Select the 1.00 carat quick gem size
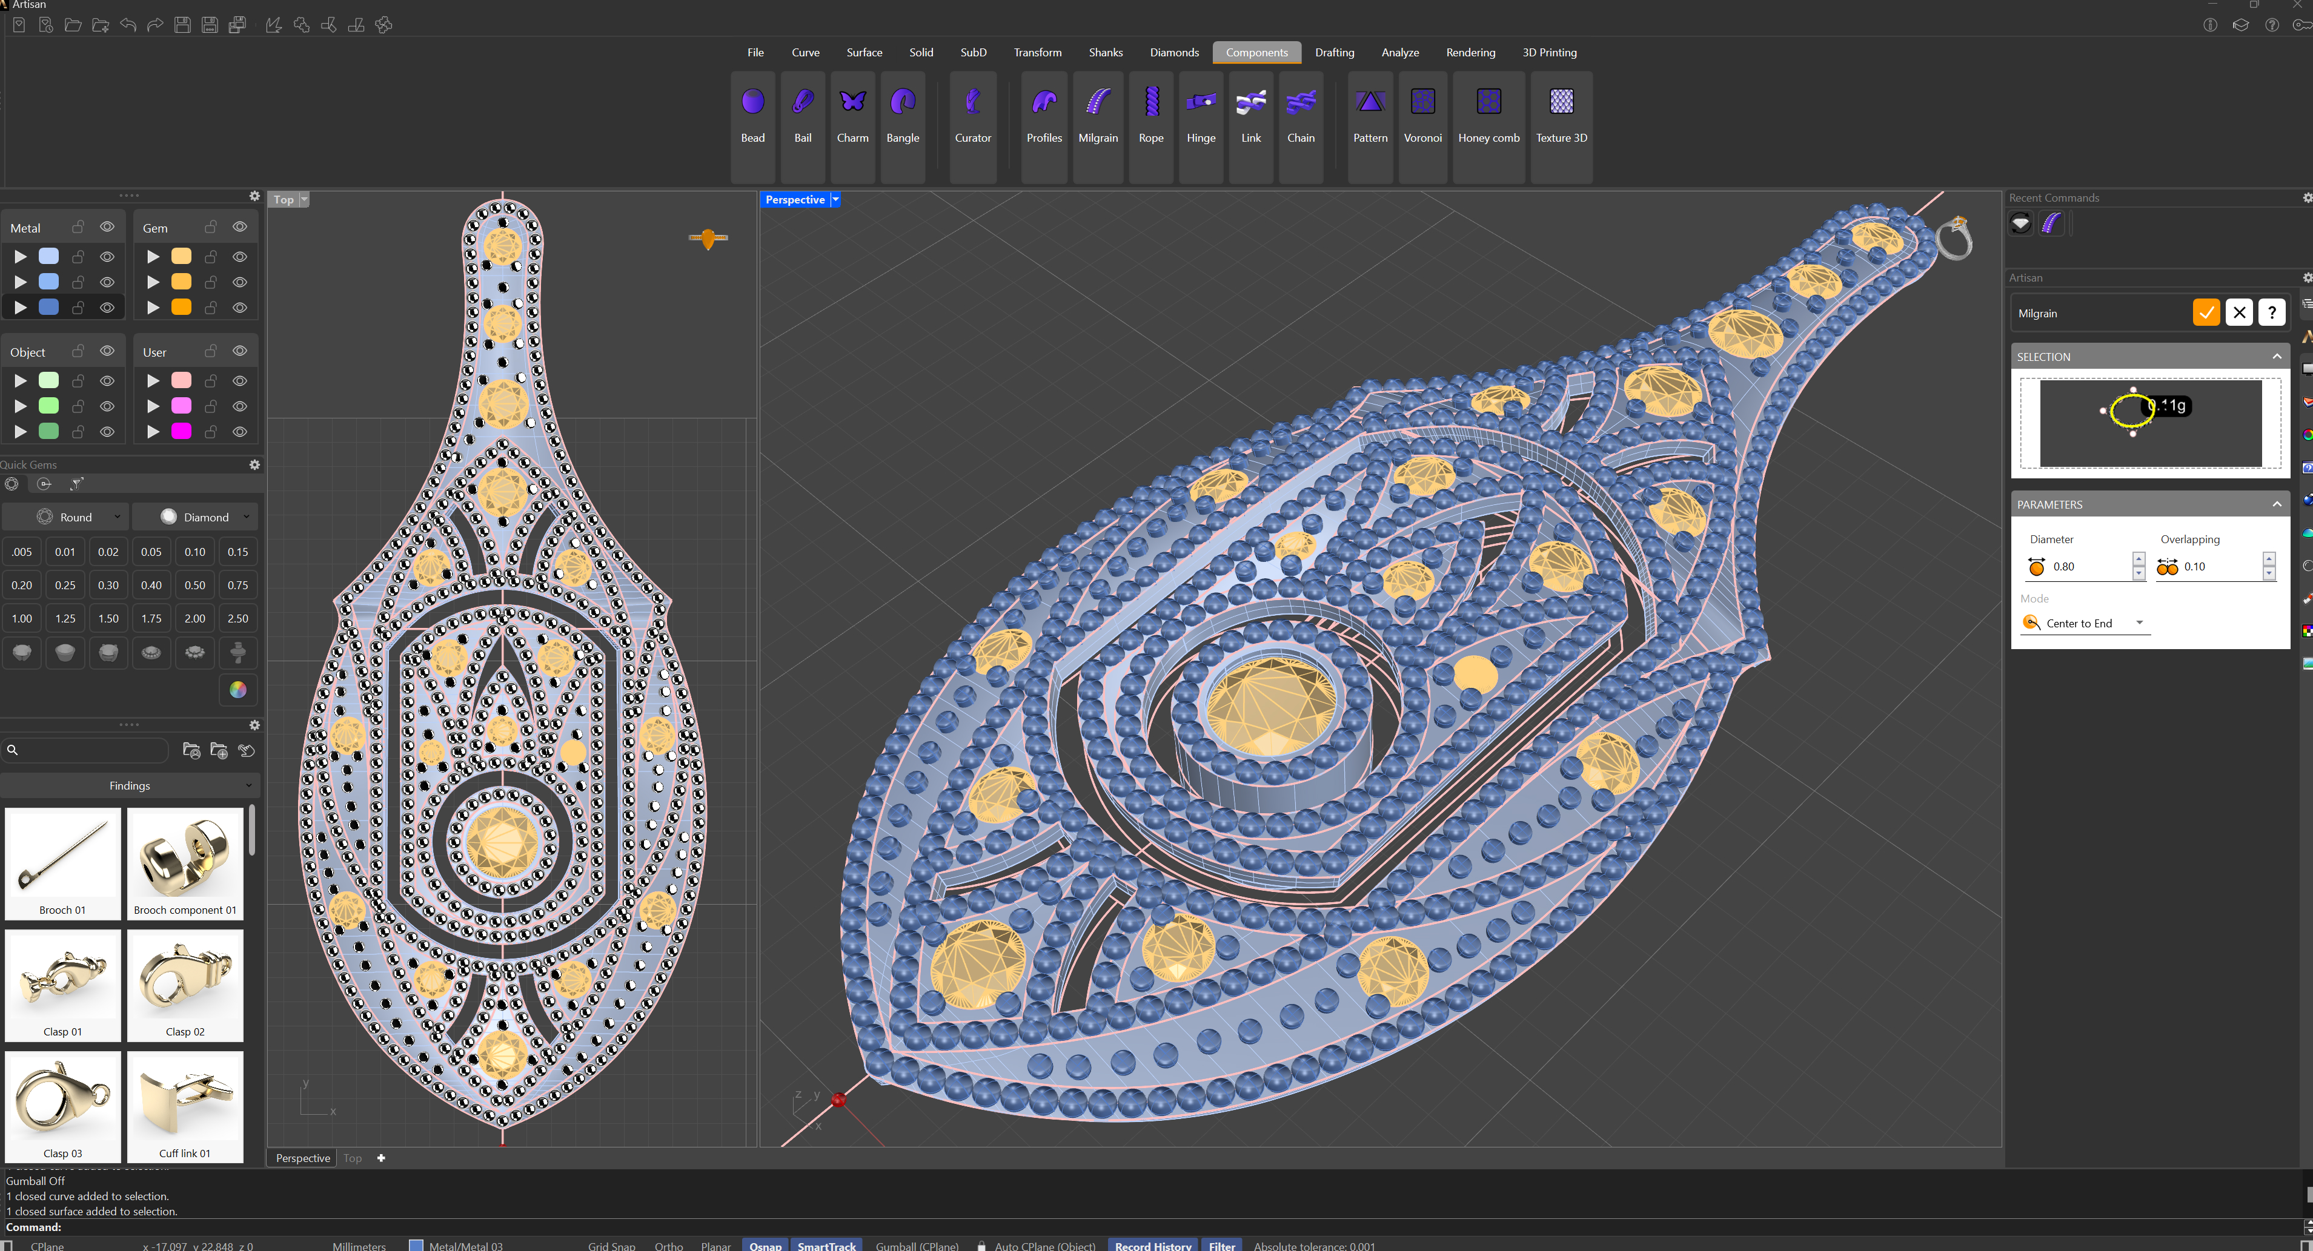Viewport: 2313px width, 1251px height. click(22, 618)
